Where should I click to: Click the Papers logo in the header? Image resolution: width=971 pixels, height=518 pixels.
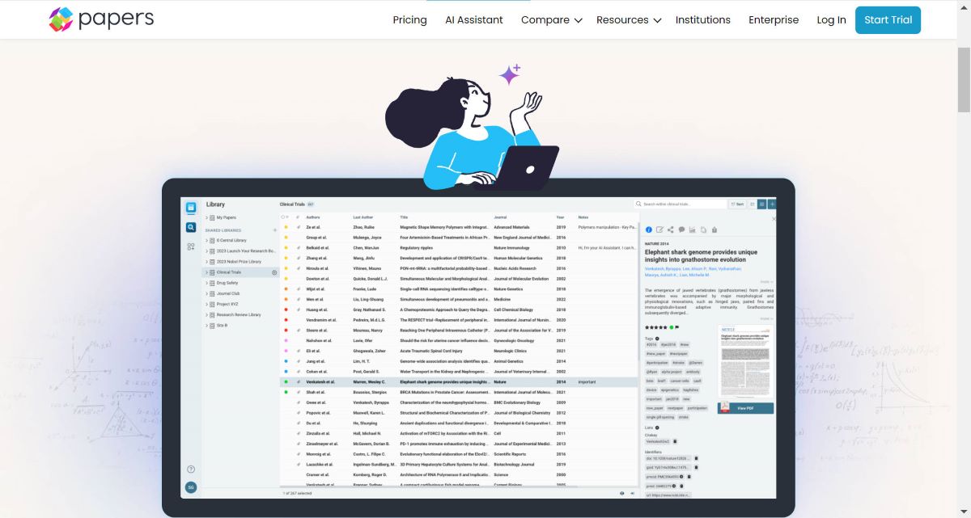click(x=101, y=19)
